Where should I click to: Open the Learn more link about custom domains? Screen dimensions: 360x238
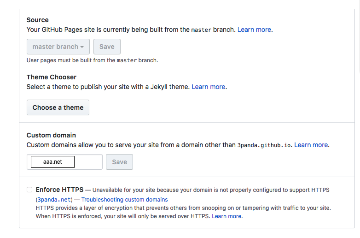click(x=311, y=145)
